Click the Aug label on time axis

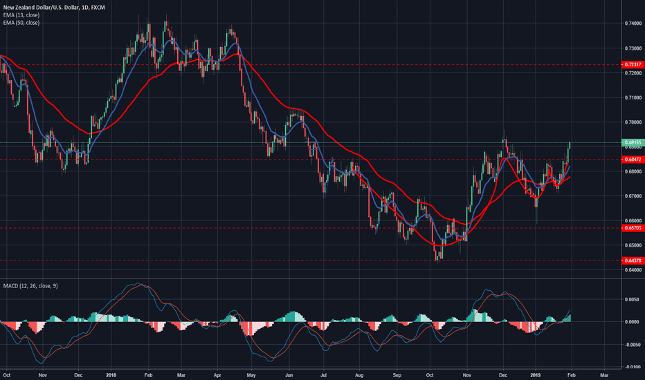point(359,375)
